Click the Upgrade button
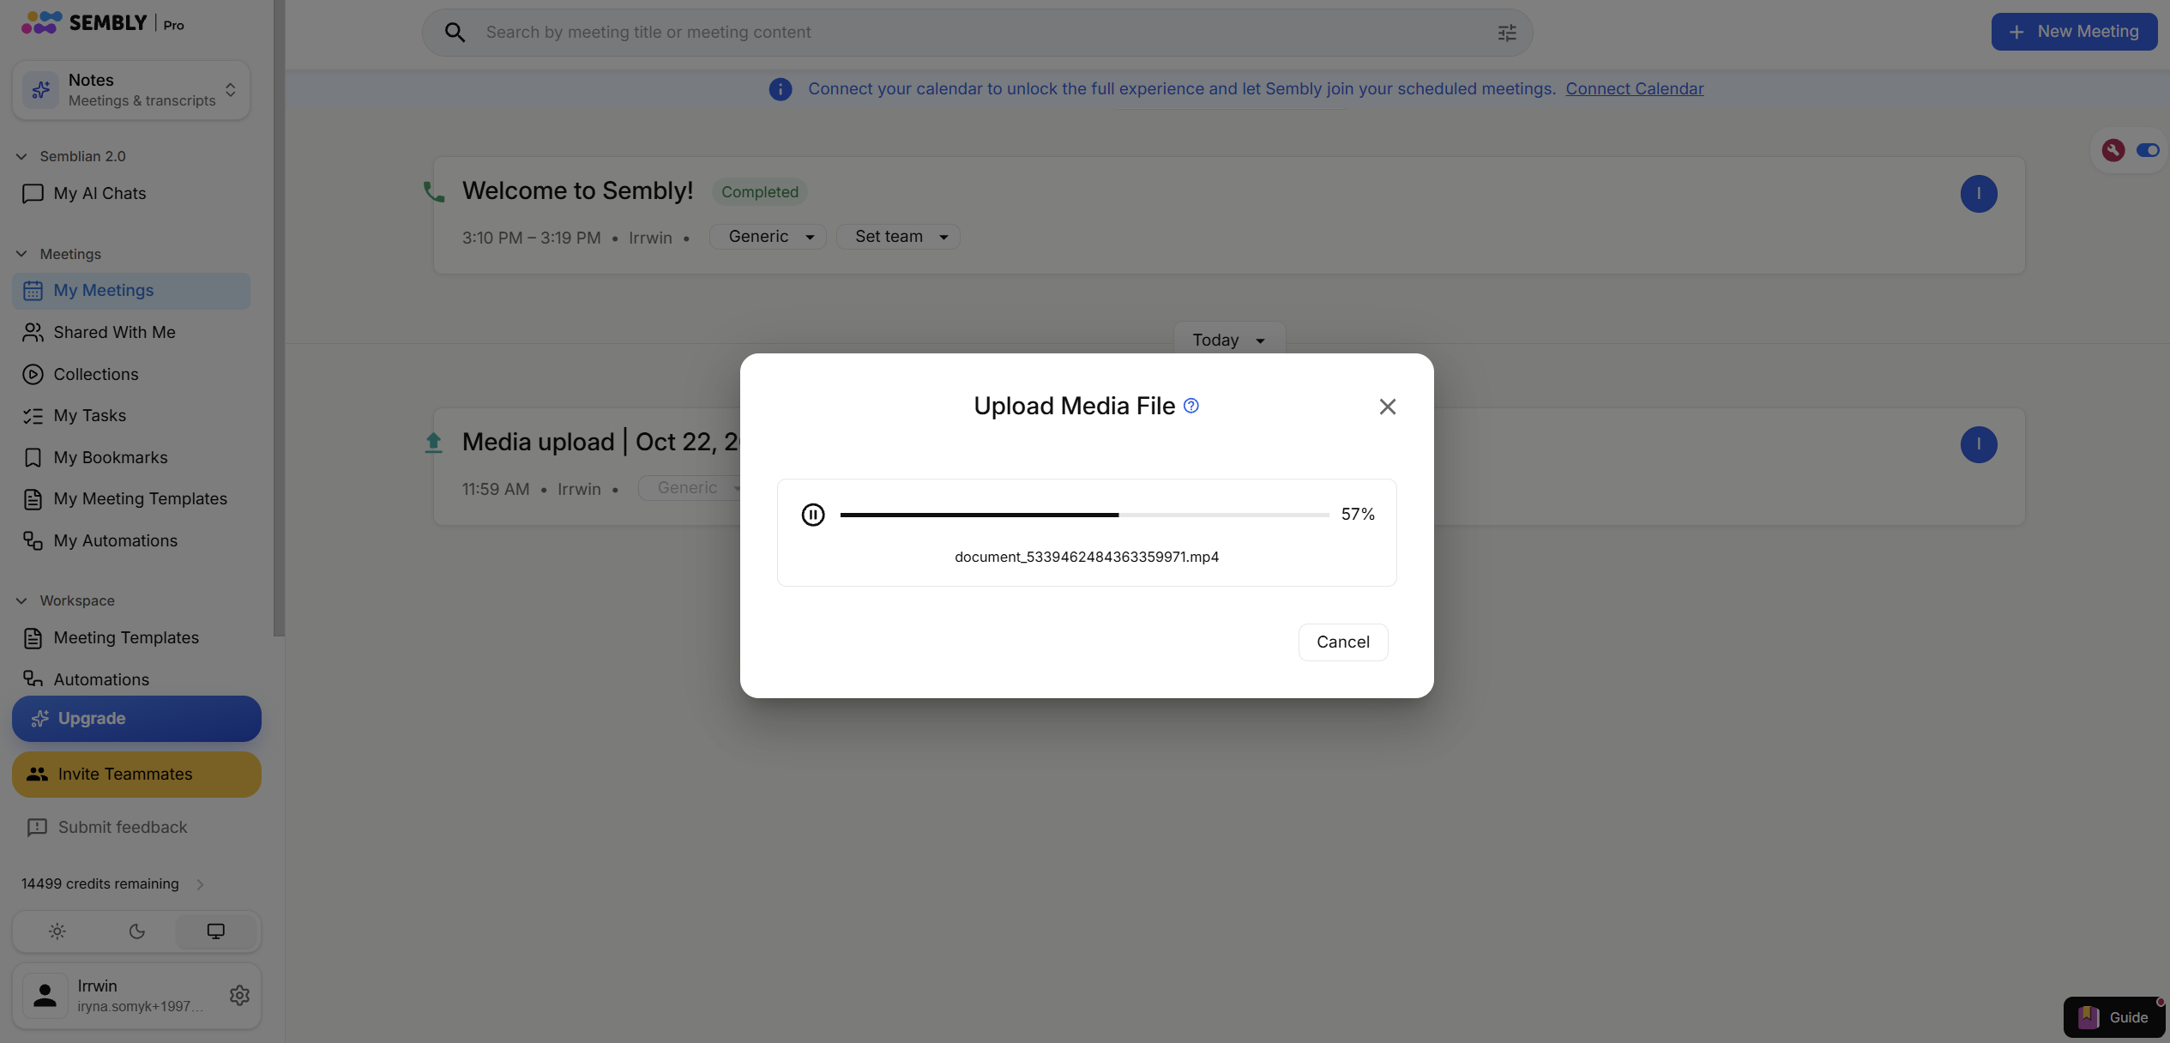This screenshot has width=2170, height=1043. coord(136,719)
